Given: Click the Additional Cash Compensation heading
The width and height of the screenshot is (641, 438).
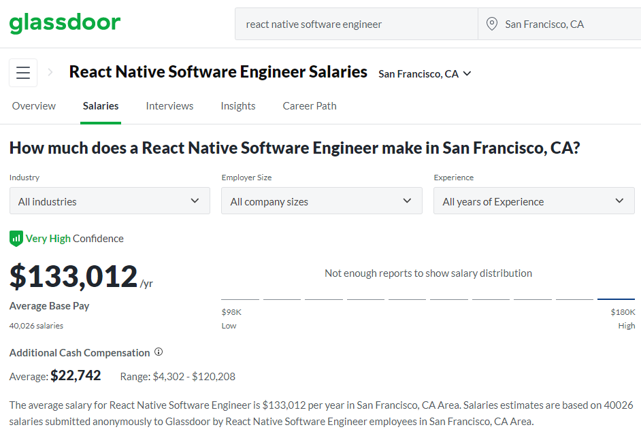Looking at the screenshot, I should tap(80, 352).
